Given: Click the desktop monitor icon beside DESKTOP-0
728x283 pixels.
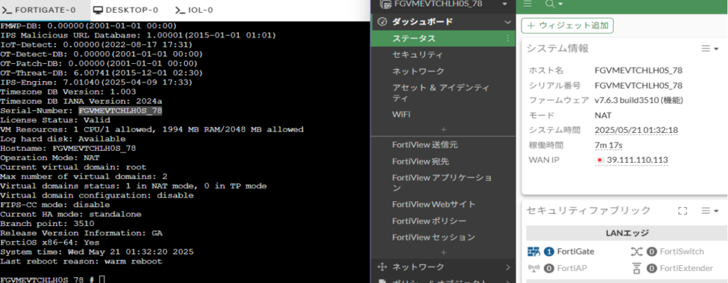Looking at the screenshot, I should pos(97,10).
